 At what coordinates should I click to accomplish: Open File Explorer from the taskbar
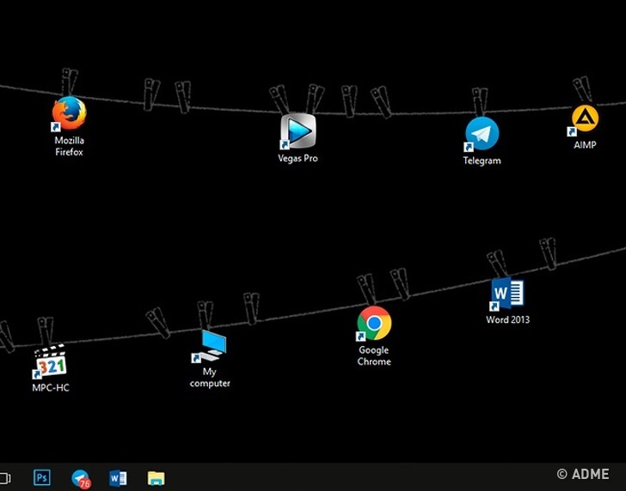pos(156,478)
